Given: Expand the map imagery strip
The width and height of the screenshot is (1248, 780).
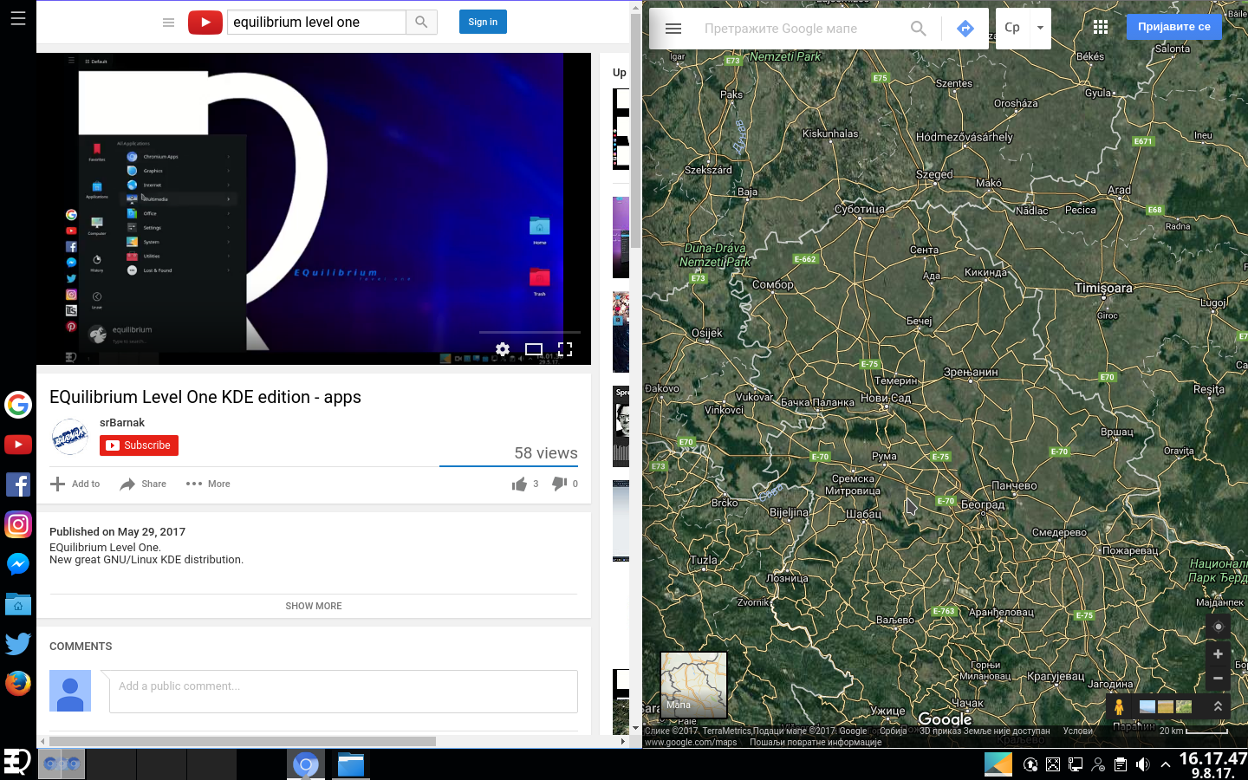Looking at the screenshot, I should click(x=1218, y=706).
